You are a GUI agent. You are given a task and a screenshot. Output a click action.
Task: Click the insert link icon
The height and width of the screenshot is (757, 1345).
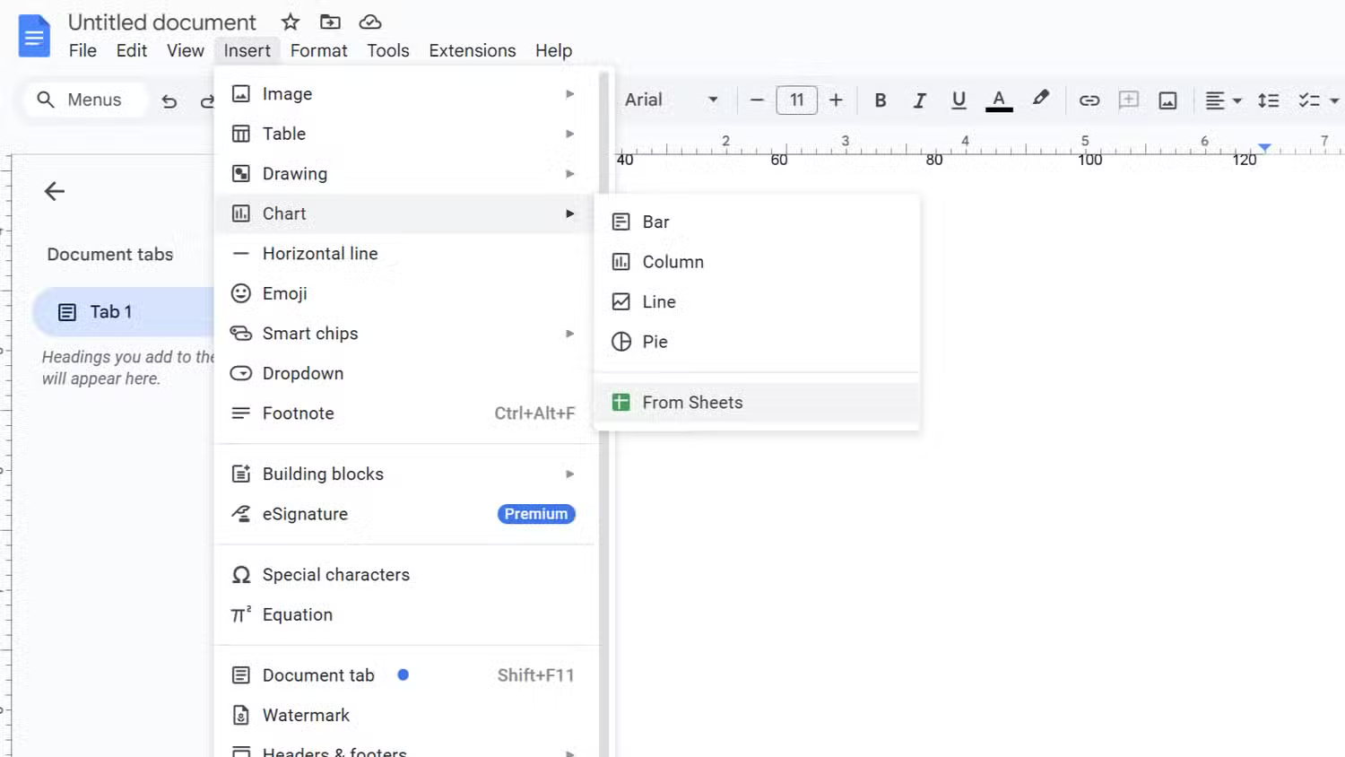click(x=1089, y=100)
